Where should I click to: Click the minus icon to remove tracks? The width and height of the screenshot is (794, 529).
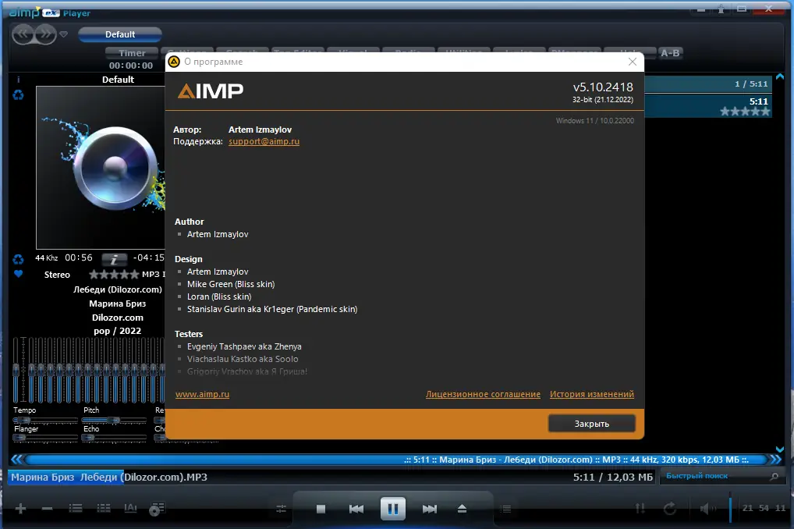point(47,508)
